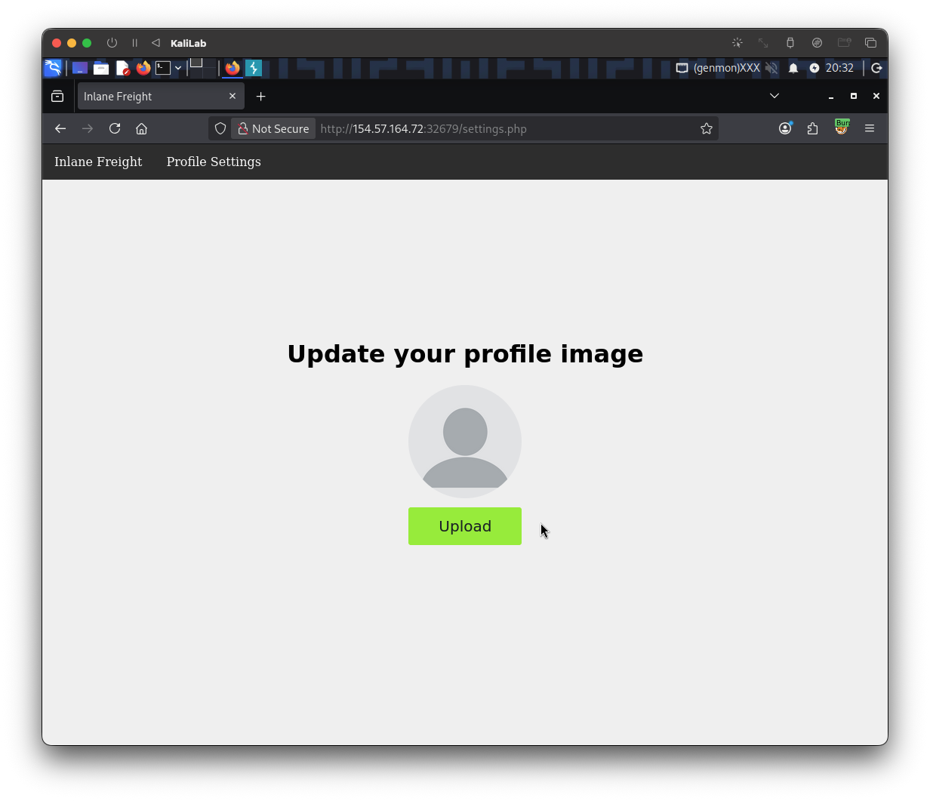930x801 pixels.
Task: Open the Firefox hamburger application menu
Action: pos(870,128)
